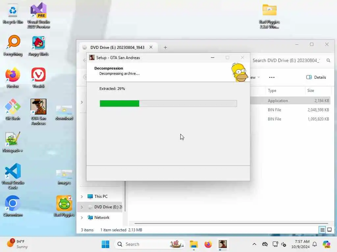Select the Vivaldi desktop shortcut
The width and height of the screenshot is (337, 252).
click(39, 77)
